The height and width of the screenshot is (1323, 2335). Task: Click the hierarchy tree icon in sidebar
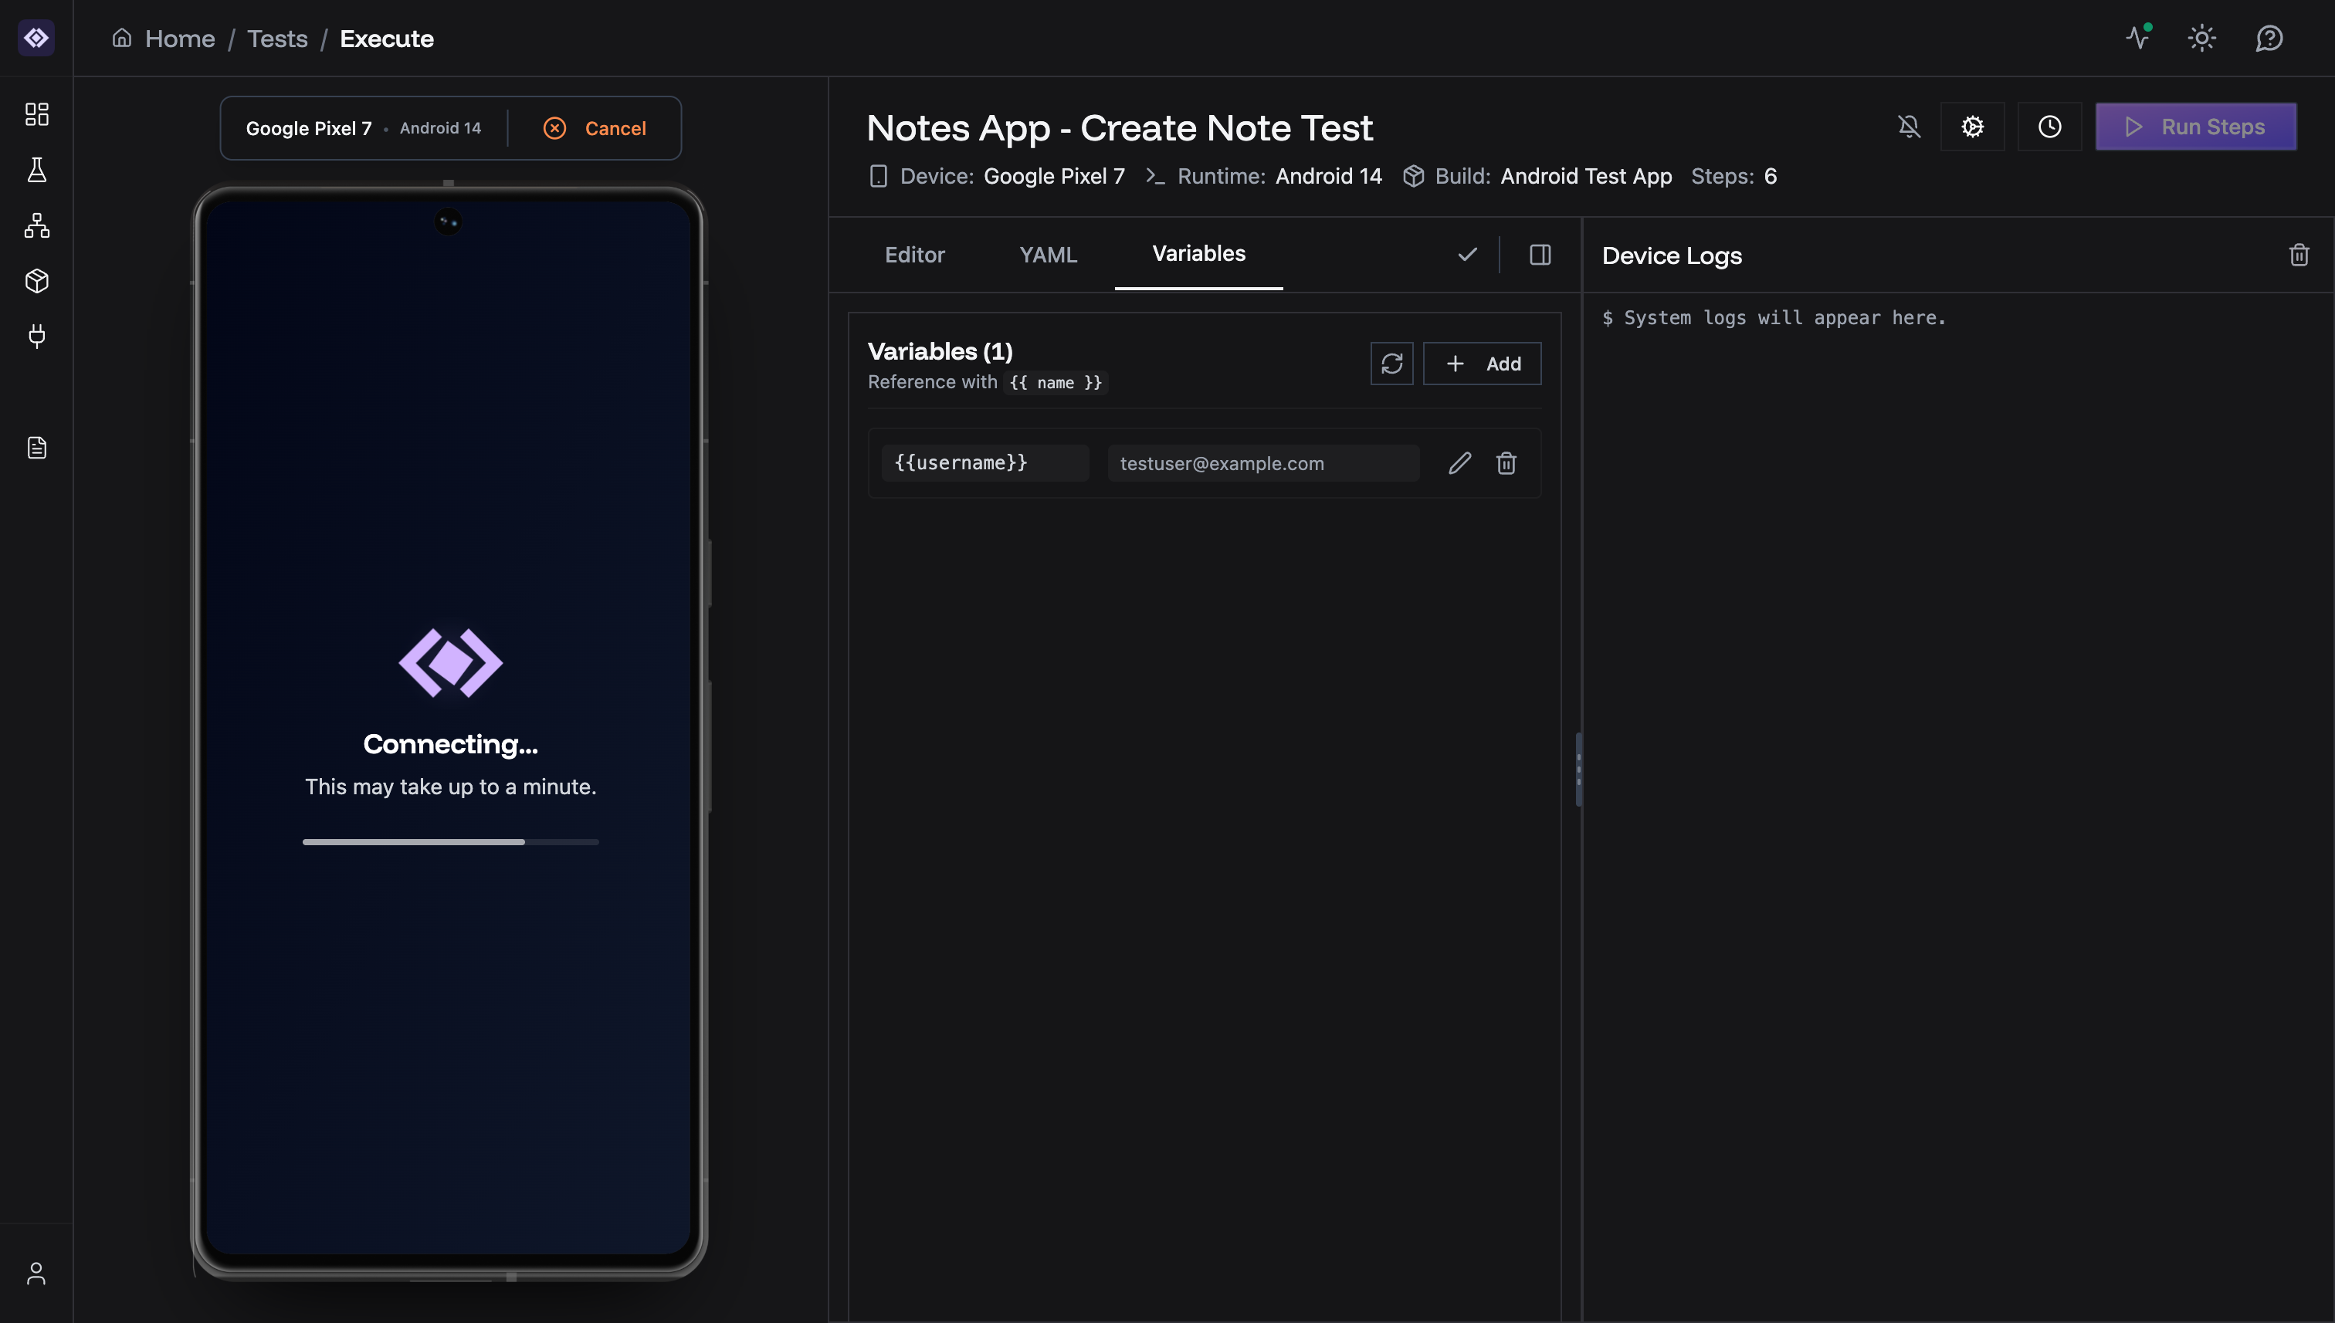[x=36, y=225]
